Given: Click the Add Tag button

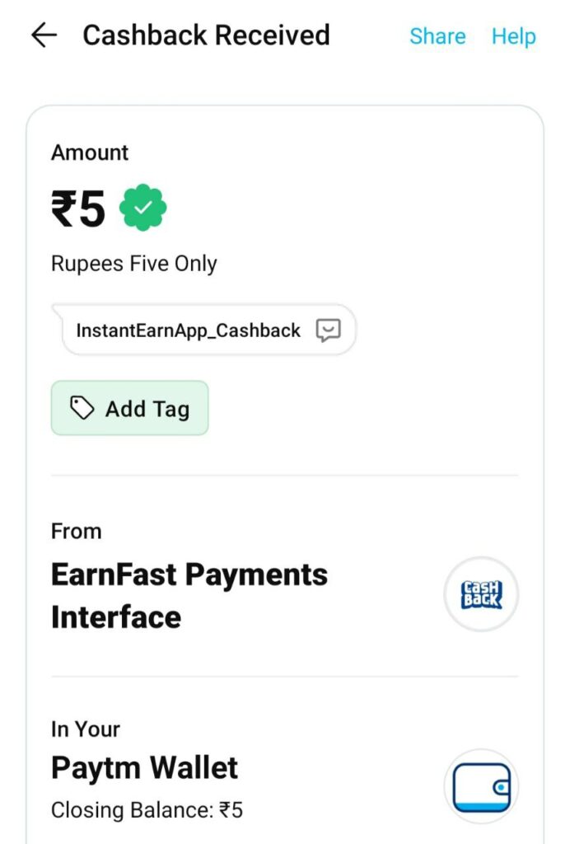Looking at the screenshot, I should (x=129, y=408).
